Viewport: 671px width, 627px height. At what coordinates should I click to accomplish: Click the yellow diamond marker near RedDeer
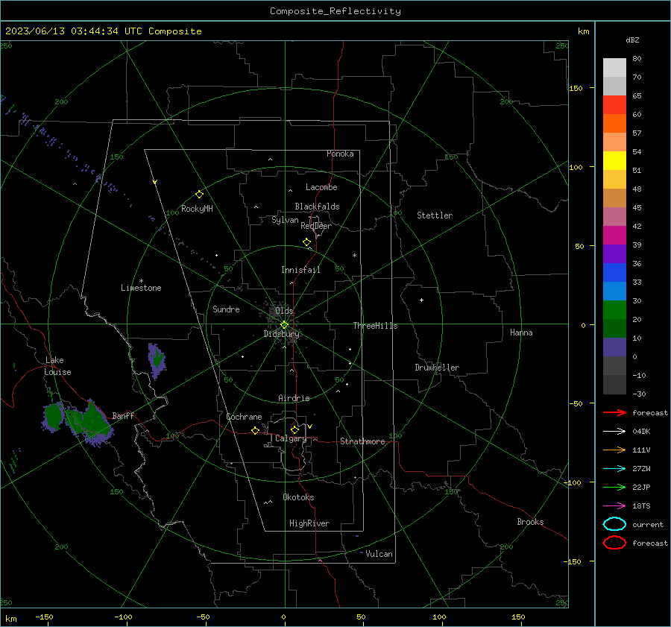point(306,242)
